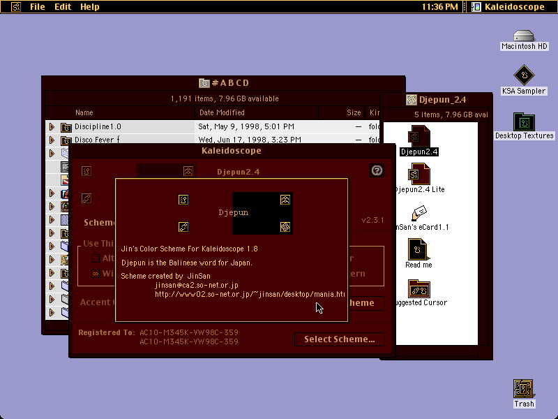Viewport: 558px width, 419px height.
Task: Click '1,191 items, 7.96 GB available' status
Action: pyautogui.click(x=225, y=98)
